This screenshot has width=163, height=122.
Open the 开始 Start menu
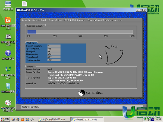pos(5,119)
